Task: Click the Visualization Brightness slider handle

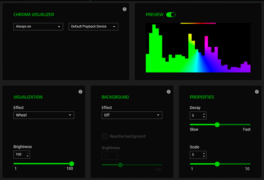Action: point(72,164)
